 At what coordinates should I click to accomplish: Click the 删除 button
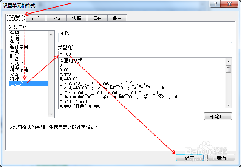click(x=218, y=116)
